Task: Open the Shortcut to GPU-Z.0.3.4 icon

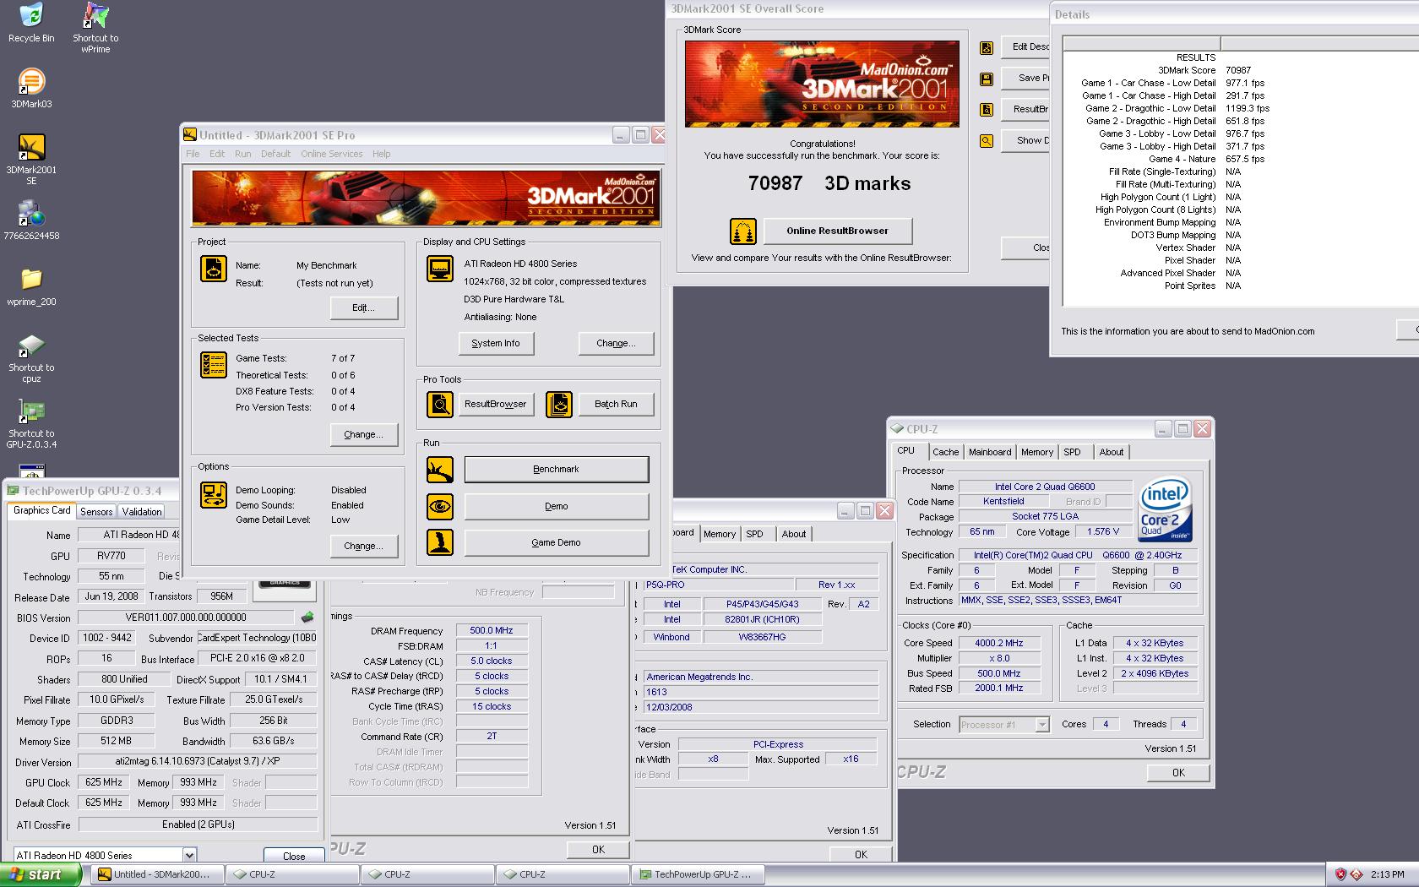Action: pos(31,424)
